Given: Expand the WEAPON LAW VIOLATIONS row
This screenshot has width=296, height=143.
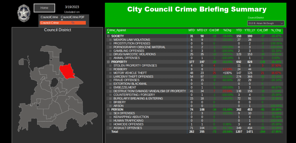Looking at the screenshot, I should pyautogui.click(x=110, y=40).
